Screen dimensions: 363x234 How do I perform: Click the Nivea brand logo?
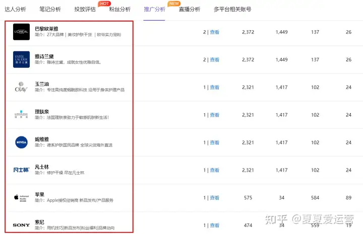coord(21,142)
